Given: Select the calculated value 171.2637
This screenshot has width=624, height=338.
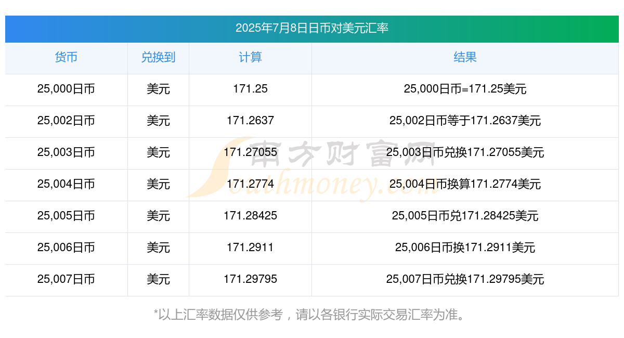Looking at the screenshot, I should point(250,121).
